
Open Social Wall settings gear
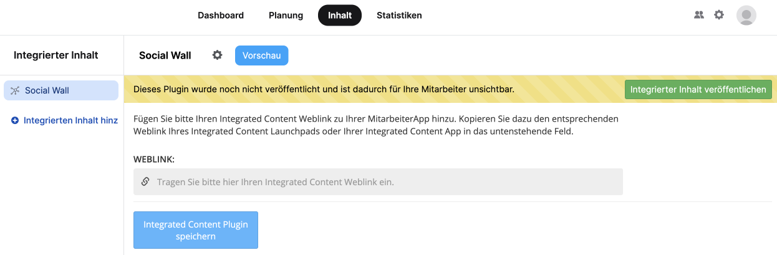[x=217, y=55]
